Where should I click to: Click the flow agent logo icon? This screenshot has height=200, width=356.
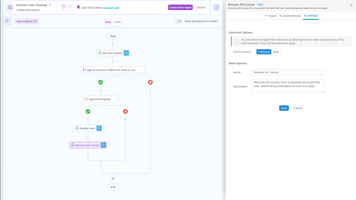click(10, 7)
